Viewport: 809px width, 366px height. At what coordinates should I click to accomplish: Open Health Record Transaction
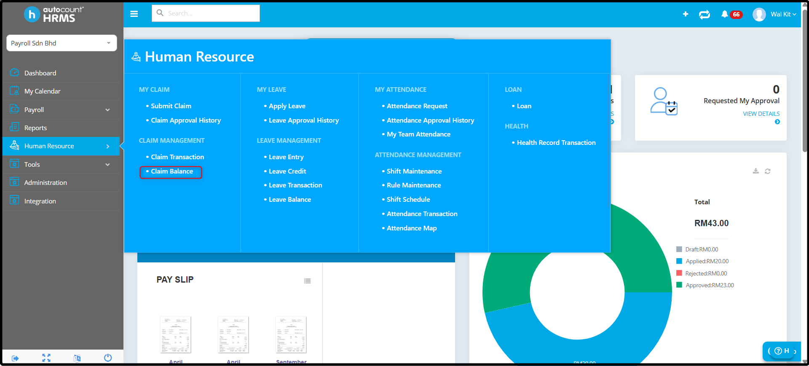pos(556,143)
